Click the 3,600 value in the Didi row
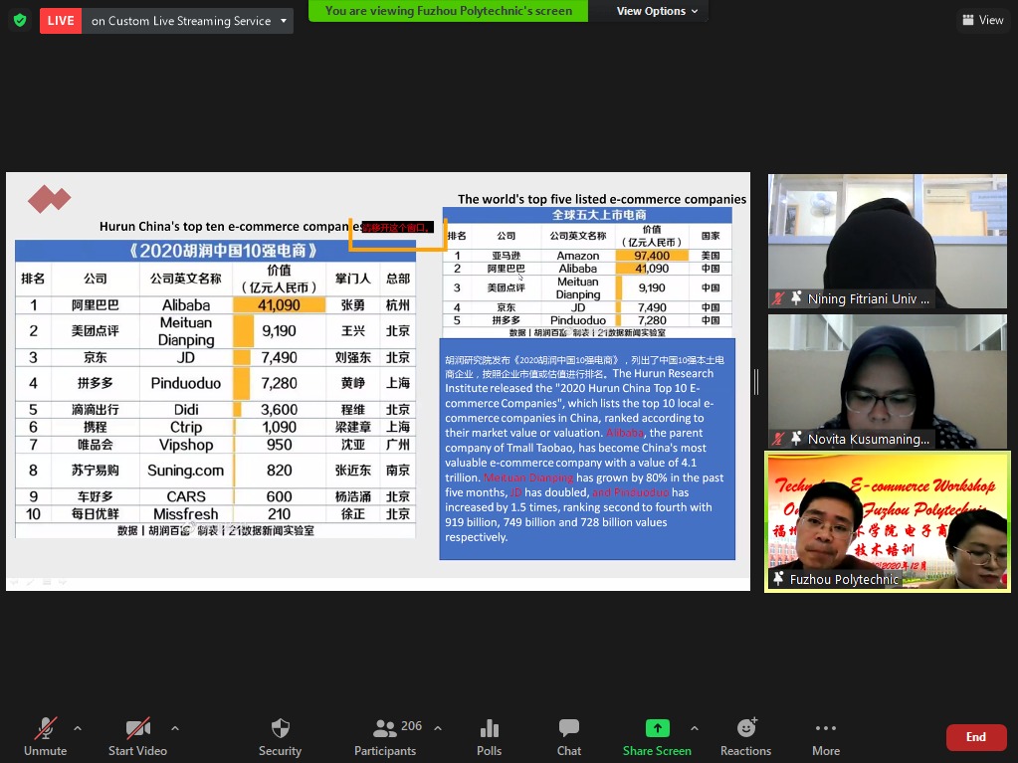 [x=280, y=410]
